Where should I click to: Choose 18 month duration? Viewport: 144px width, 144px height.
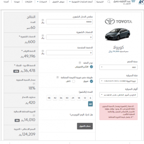79,98
